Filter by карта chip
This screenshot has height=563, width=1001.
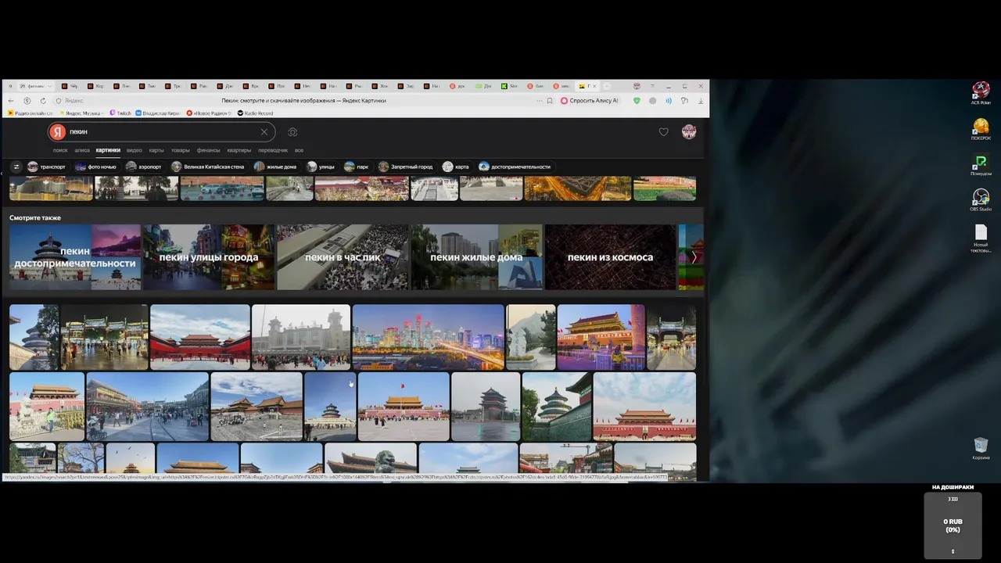coord(456,167)
